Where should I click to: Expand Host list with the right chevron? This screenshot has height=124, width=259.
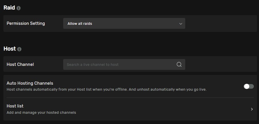[x=252, y=109]
